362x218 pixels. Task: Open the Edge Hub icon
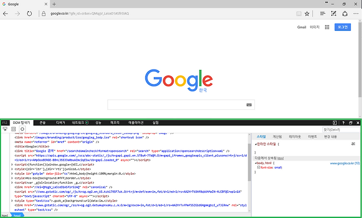[322, 14]
